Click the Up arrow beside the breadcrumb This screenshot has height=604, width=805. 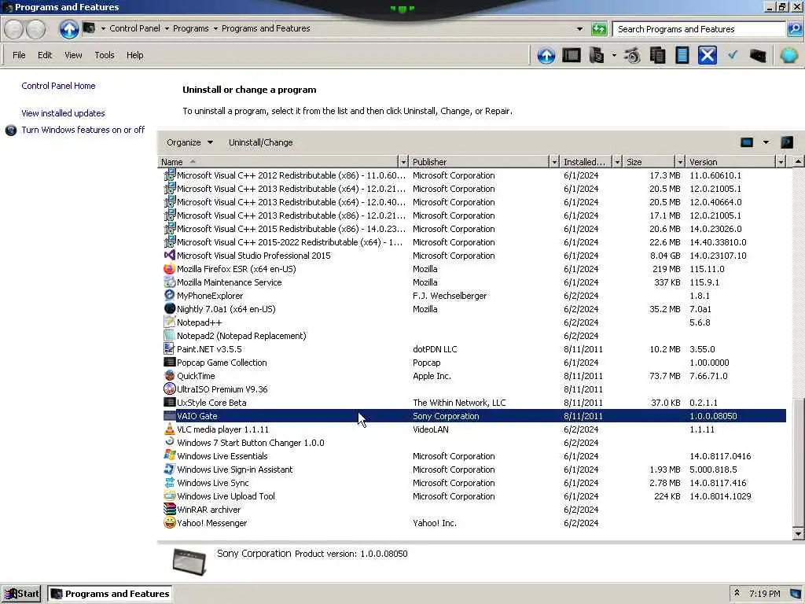click(x=69, y=29)
